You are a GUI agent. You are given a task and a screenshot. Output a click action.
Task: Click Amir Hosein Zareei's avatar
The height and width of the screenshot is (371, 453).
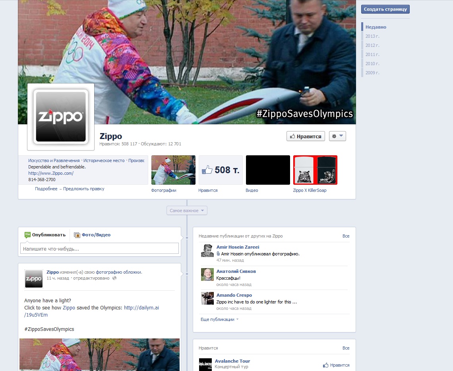tap(207, 250)
